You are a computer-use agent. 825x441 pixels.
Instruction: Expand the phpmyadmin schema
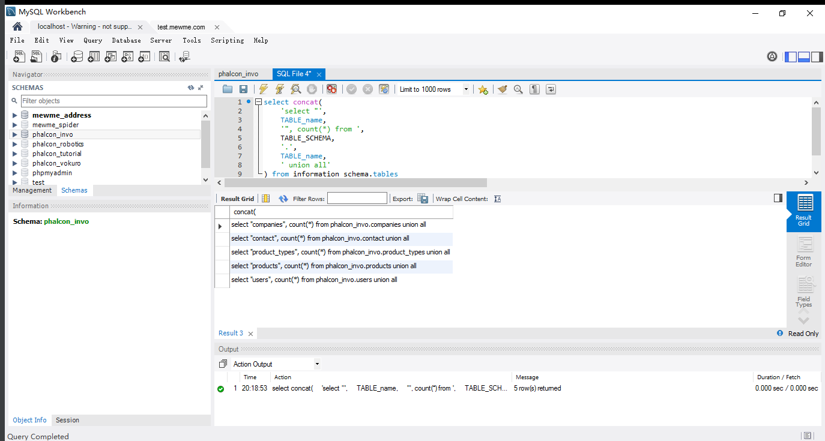(15, 173)
